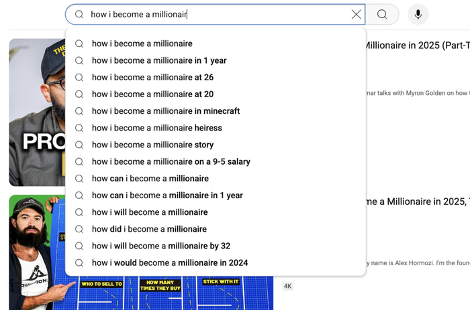Choose "millionaire on a 9-5 salary" suggestion

(x=171, y=161)
